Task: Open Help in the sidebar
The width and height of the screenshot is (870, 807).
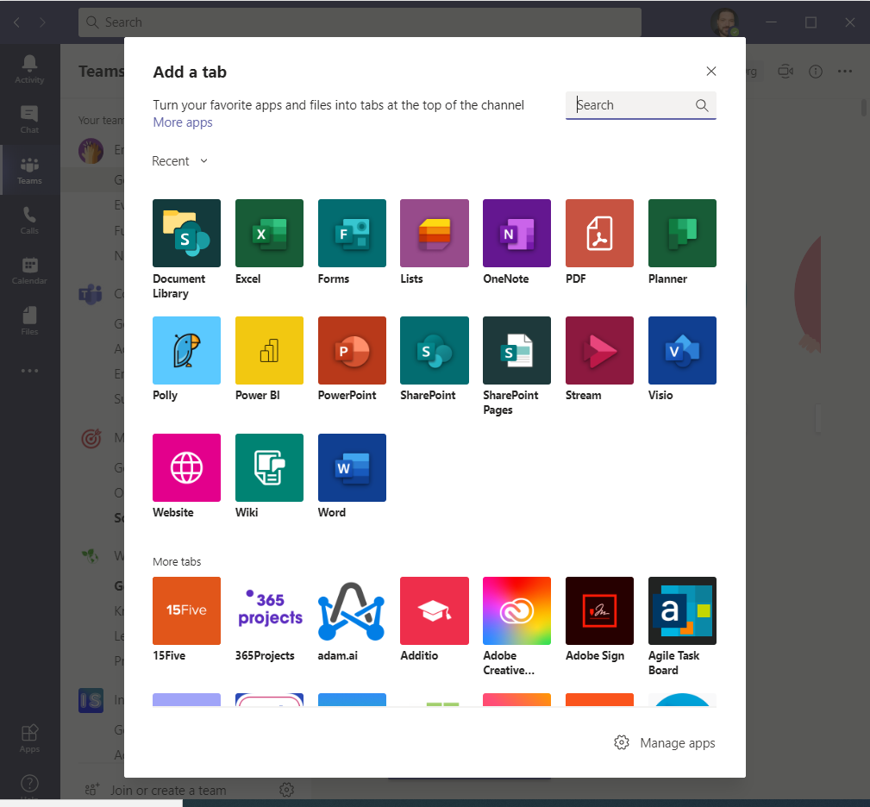Action: (x=29, y=785)
